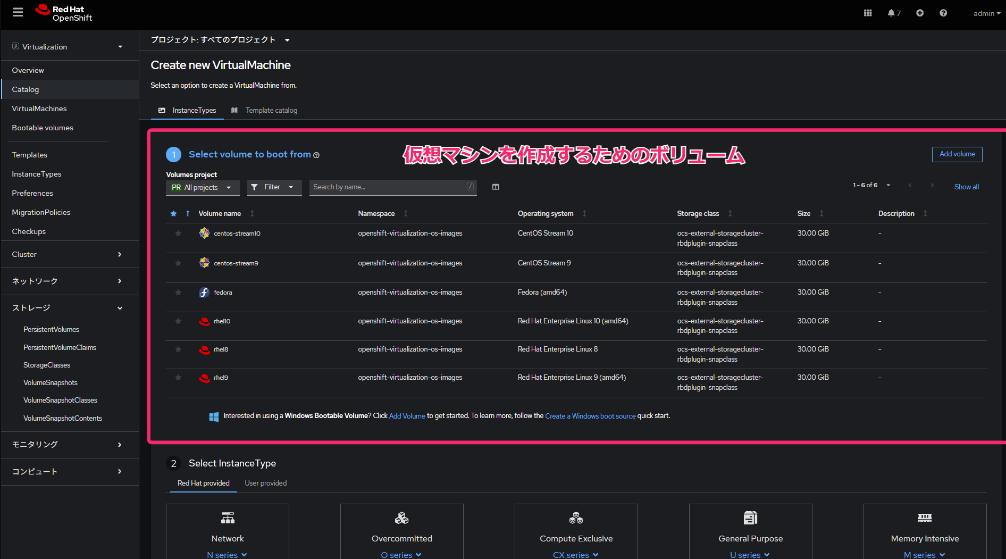Click the Show all link
1006x559 pixels.
pos(966,187)
